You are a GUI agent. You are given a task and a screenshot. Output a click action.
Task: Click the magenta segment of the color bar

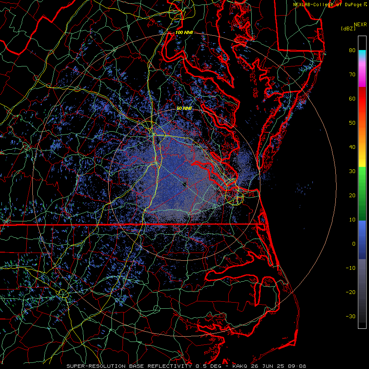click(x=362, y=75)
